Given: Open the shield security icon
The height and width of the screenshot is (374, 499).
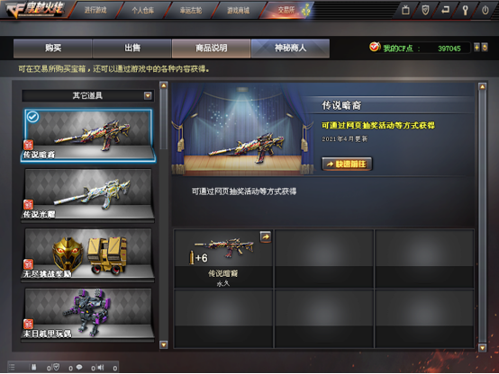Looking at the screenshot, I should point(425,10).
